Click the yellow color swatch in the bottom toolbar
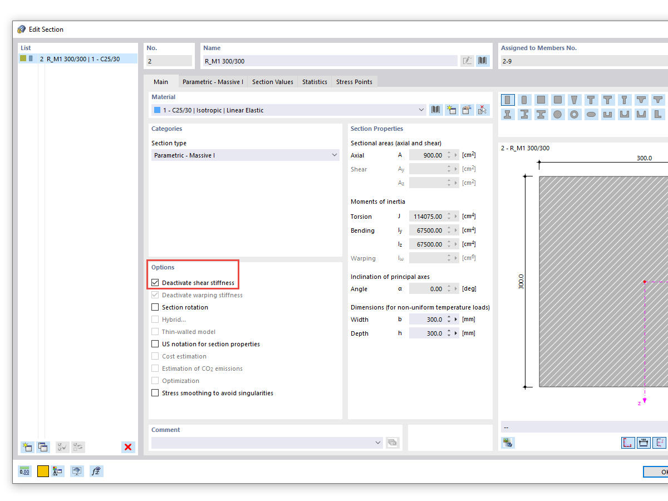Image resolution: width=668 pixels, height=501 pixels. click(x=43, y=471)
